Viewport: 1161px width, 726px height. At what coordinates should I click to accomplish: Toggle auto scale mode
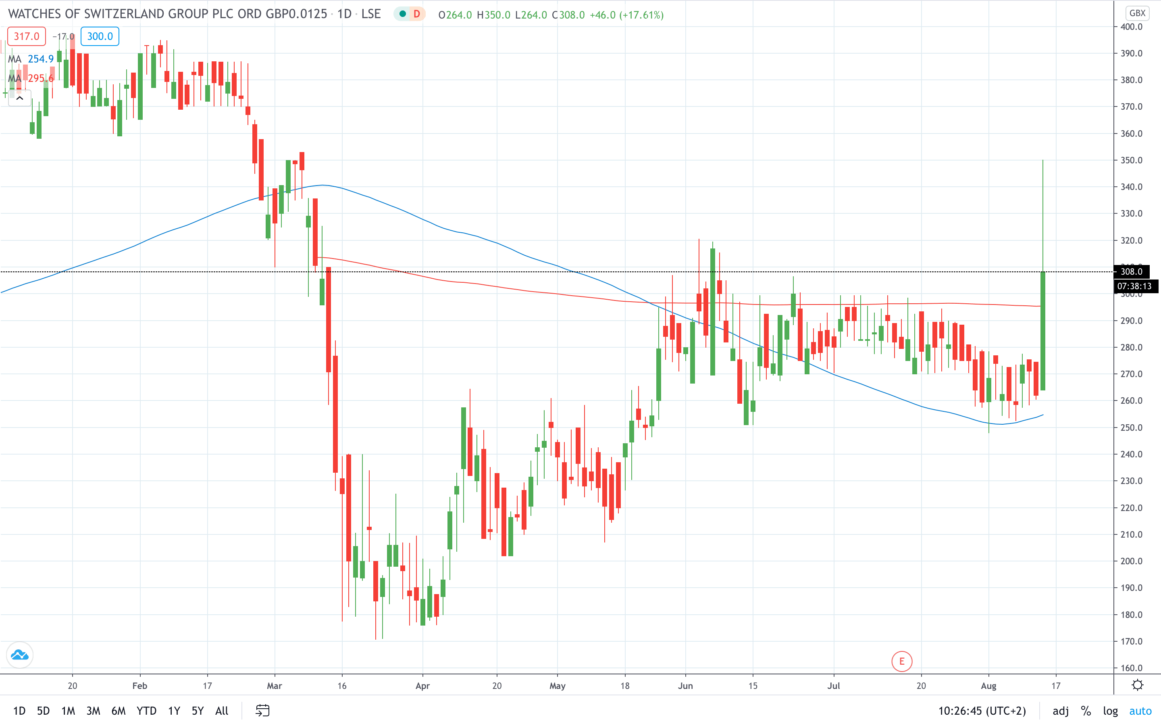point(1140,711)
